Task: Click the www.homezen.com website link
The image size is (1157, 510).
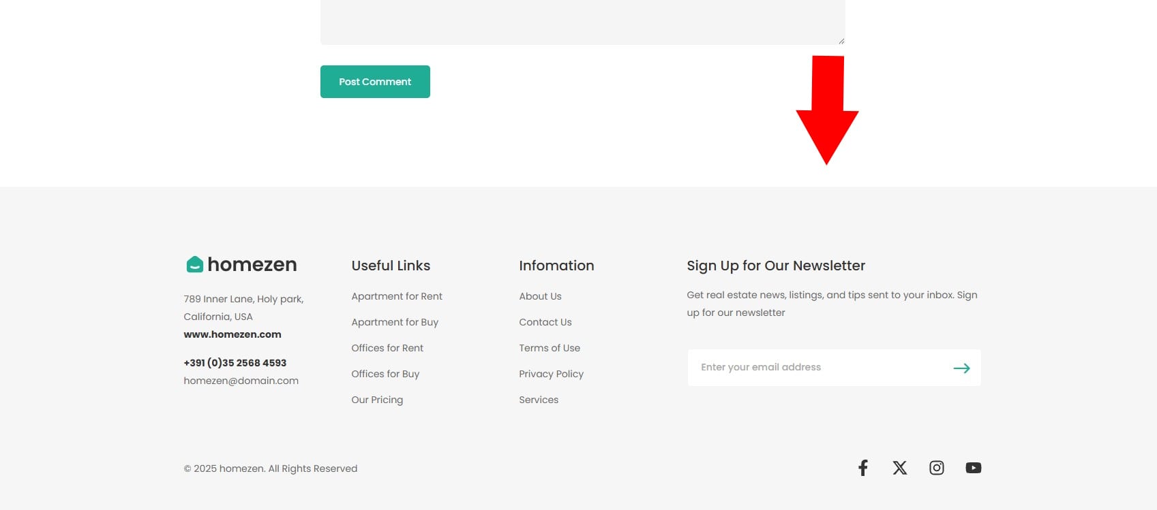Action: click(232, 334)
